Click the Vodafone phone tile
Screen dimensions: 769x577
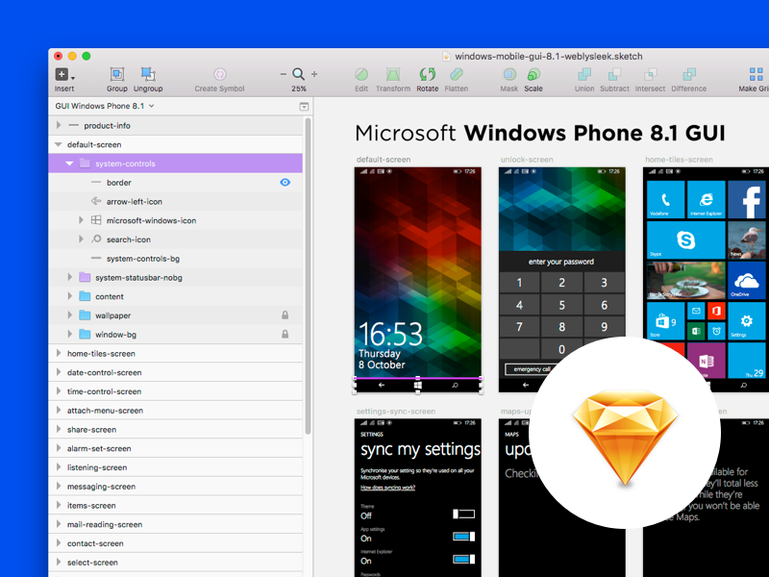pyautogui.click(x=665, y=199)
